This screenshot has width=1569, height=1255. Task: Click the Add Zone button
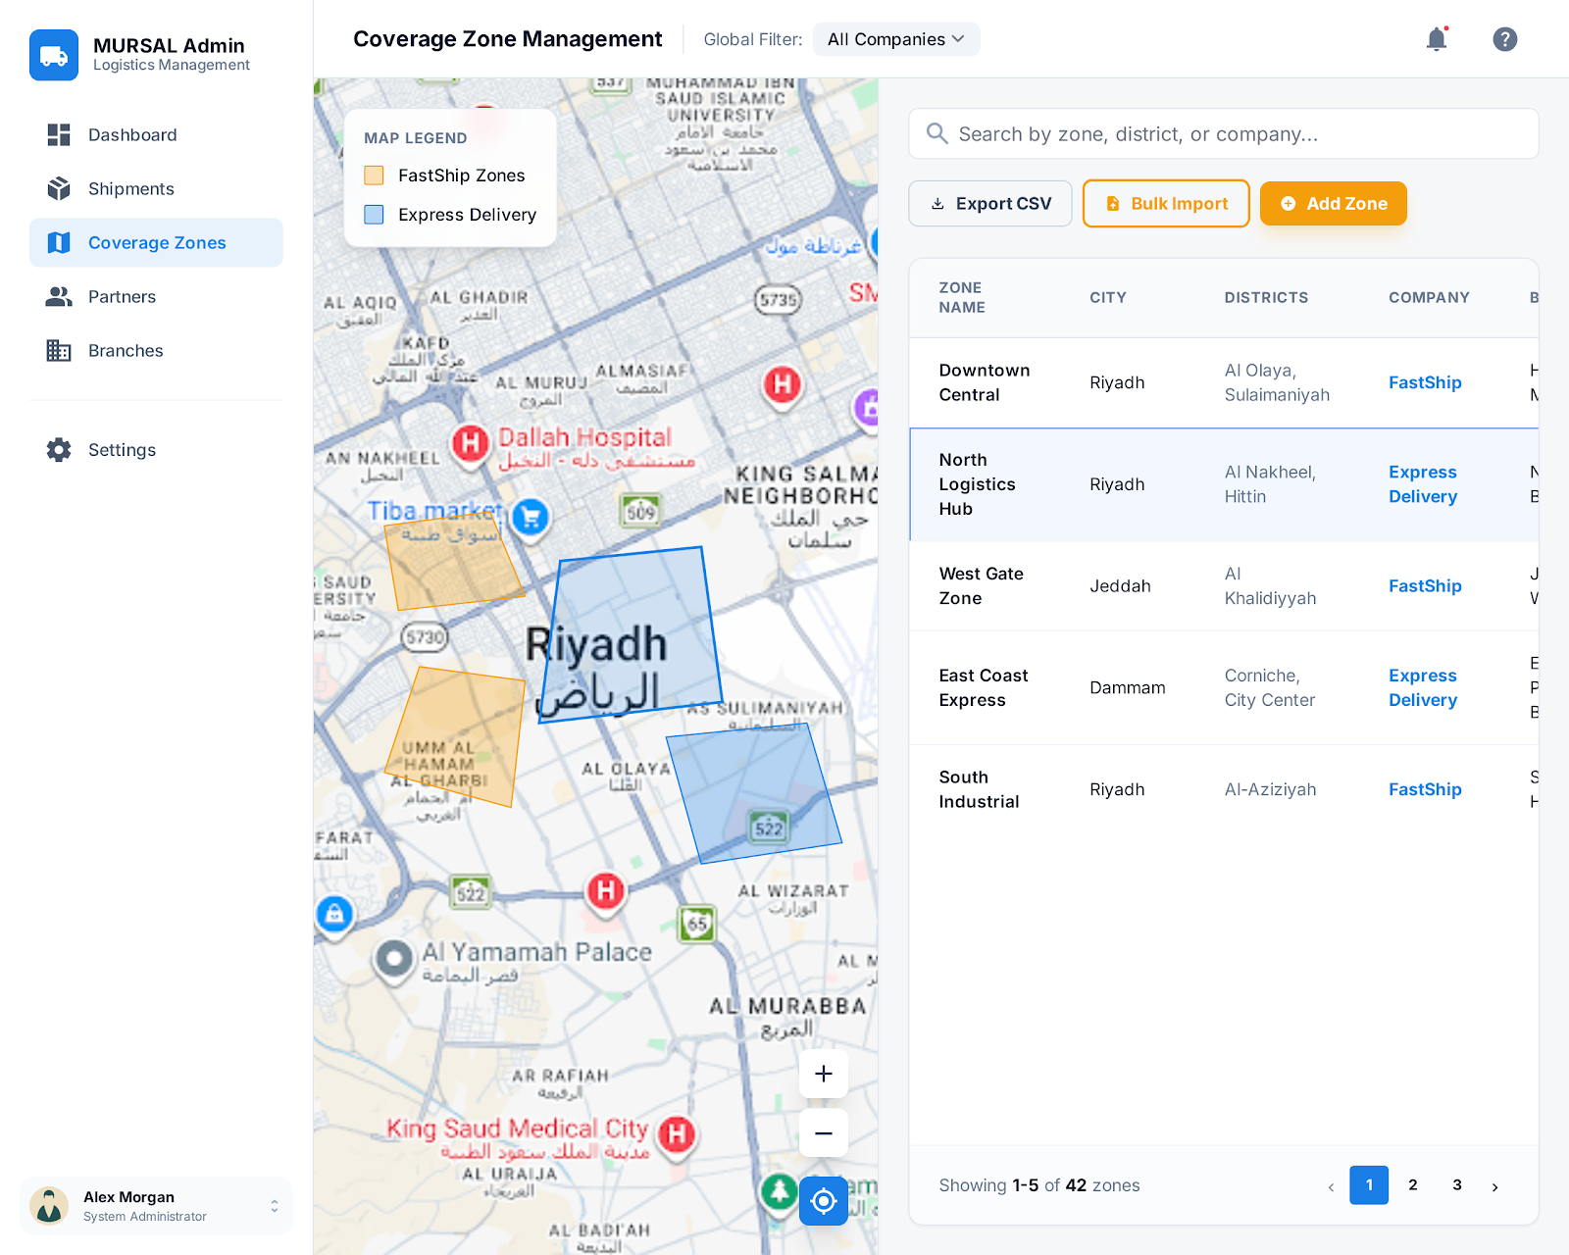point(1333,204)
